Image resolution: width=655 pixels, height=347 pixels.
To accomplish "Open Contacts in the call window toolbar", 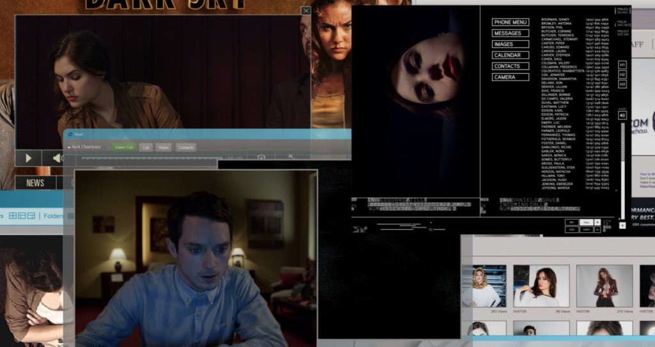I will (x=185, y=147).
